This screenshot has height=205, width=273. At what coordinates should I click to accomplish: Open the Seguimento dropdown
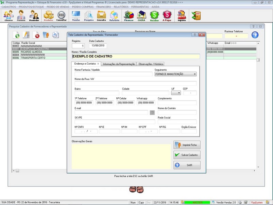click(x=175, y=74)
